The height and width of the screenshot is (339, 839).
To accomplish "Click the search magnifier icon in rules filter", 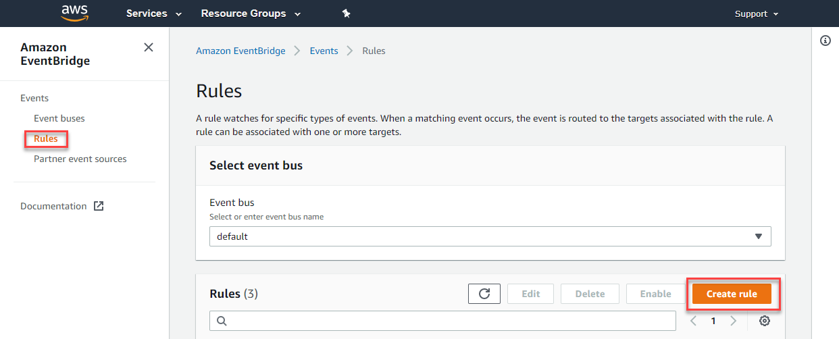I will click(x=222, y=321).
